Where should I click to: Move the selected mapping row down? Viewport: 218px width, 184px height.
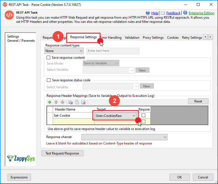pos(62,102)
